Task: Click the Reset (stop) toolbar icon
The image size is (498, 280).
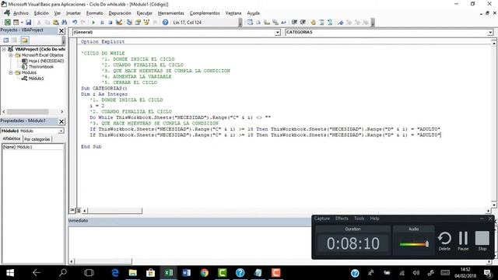Action: 110,23
